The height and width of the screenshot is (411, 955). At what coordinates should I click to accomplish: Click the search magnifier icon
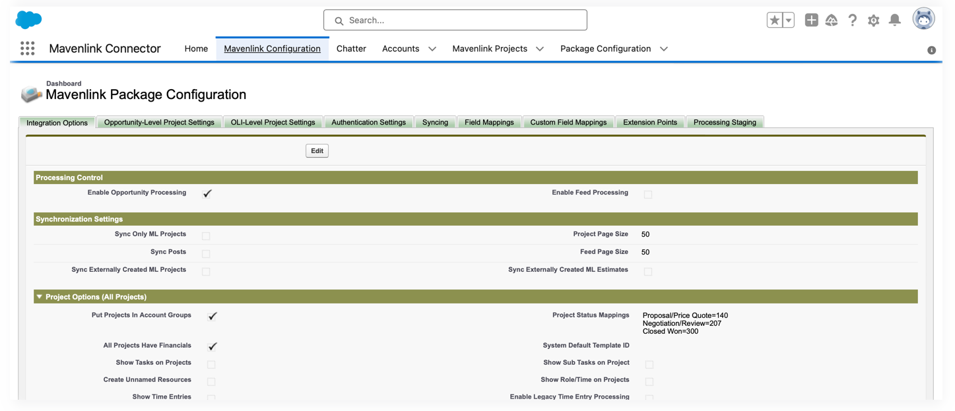(339, 21)
